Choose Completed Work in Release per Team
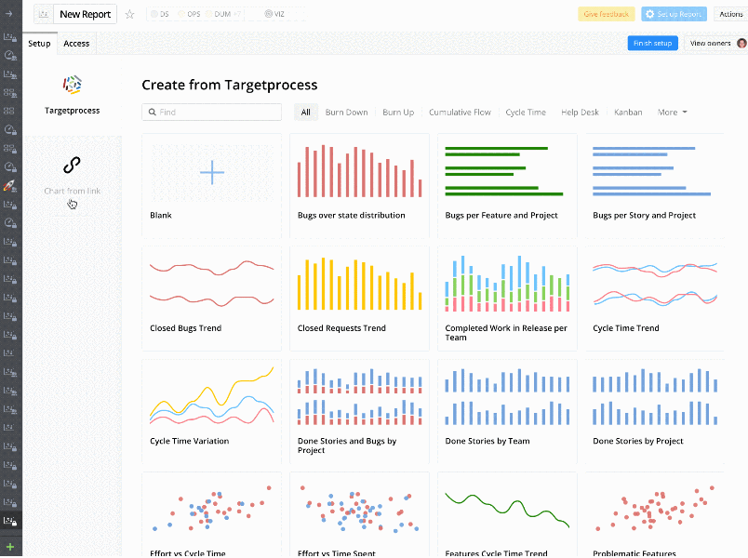 (x=507, y=299)
